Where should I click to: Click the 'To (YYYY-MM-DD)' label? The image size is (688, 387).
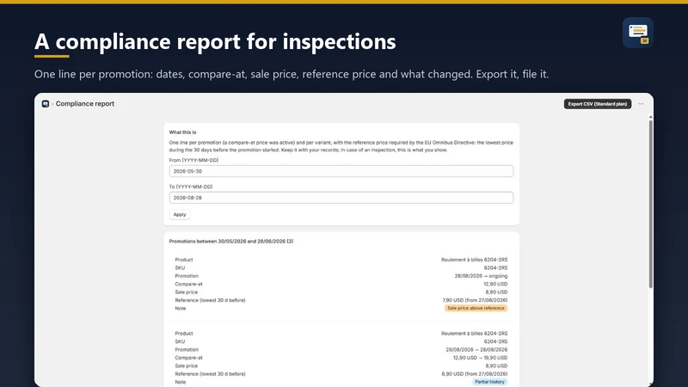click(x=191, y=187)
